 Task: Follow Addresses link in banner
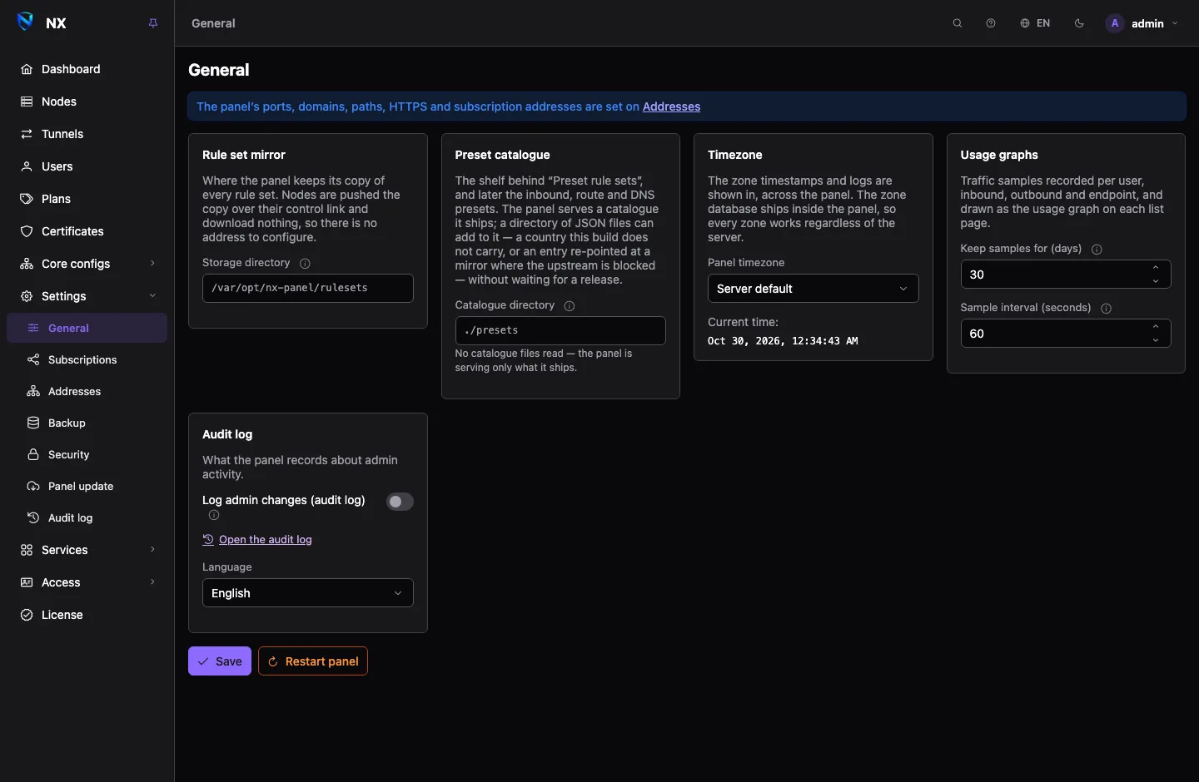671,106
